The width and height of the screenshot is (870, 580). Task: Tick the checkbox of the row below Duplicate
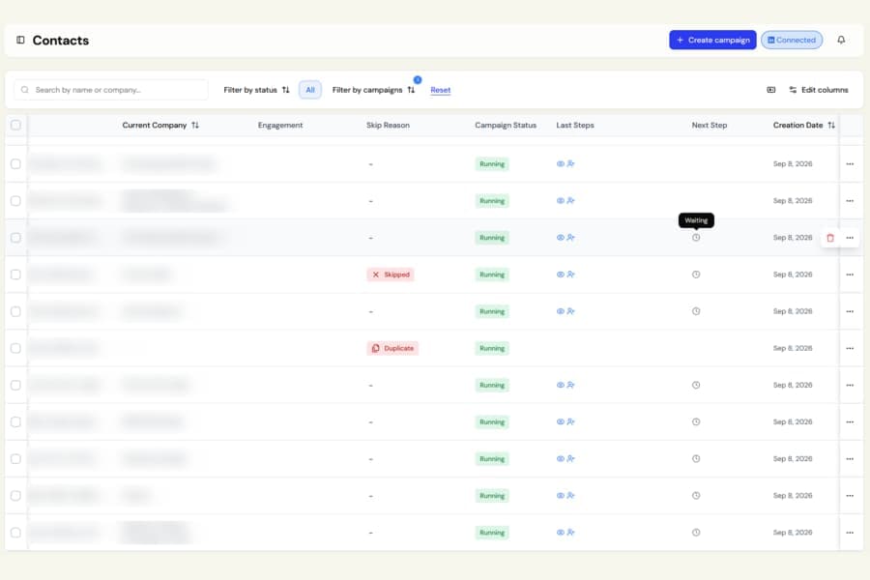click(x=15, y=385)
